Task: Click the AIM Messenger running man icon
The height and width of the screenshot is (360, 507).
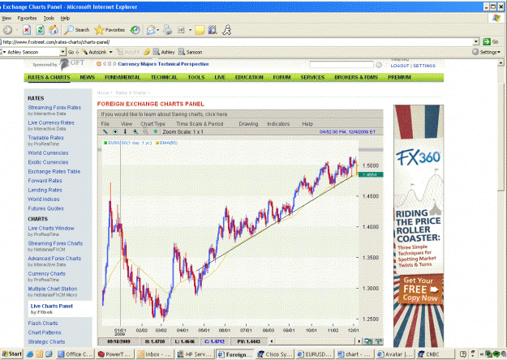Action: pos(226,30)
